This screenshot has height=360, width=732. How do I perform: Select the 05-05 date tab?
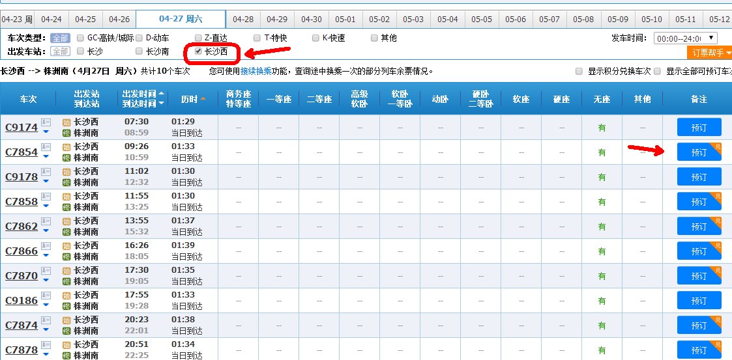482,20
